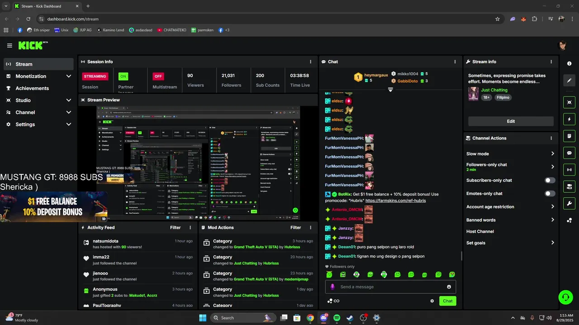Image resolution: width=579 pixels, height=325 pixels.
Task: Toggle the lightning bolt activity widget icon
Action: [570, 119]
